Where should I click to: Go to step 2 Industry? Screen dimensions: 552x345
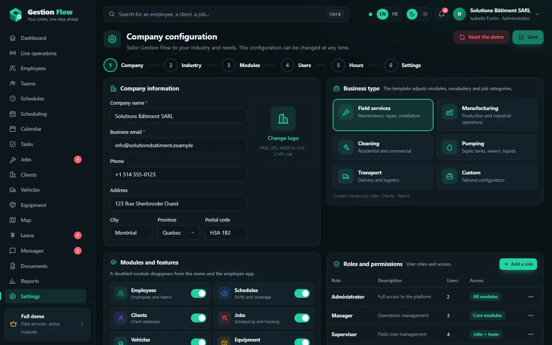pyautogui.click(x=183, y=65)
